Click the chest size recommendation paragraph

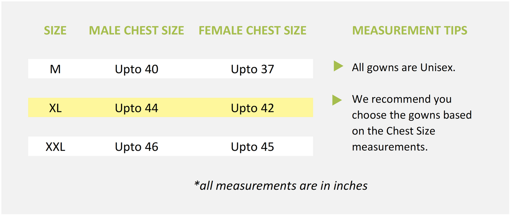412,123
